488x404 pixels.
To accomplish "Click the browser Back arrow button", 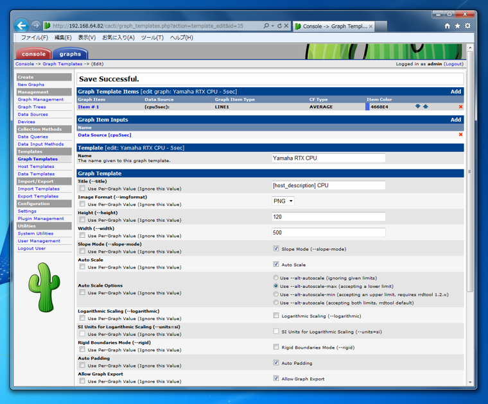I will click(x=21, y=26).
